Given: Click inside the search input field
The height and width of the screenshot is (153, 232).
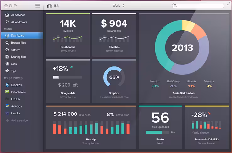Looking at the screenshot, I should point(198,6).
